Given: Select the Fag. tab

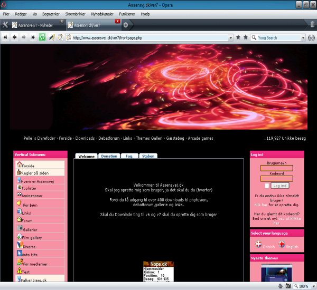Looking at the screenshot, I should coord(129,156).
